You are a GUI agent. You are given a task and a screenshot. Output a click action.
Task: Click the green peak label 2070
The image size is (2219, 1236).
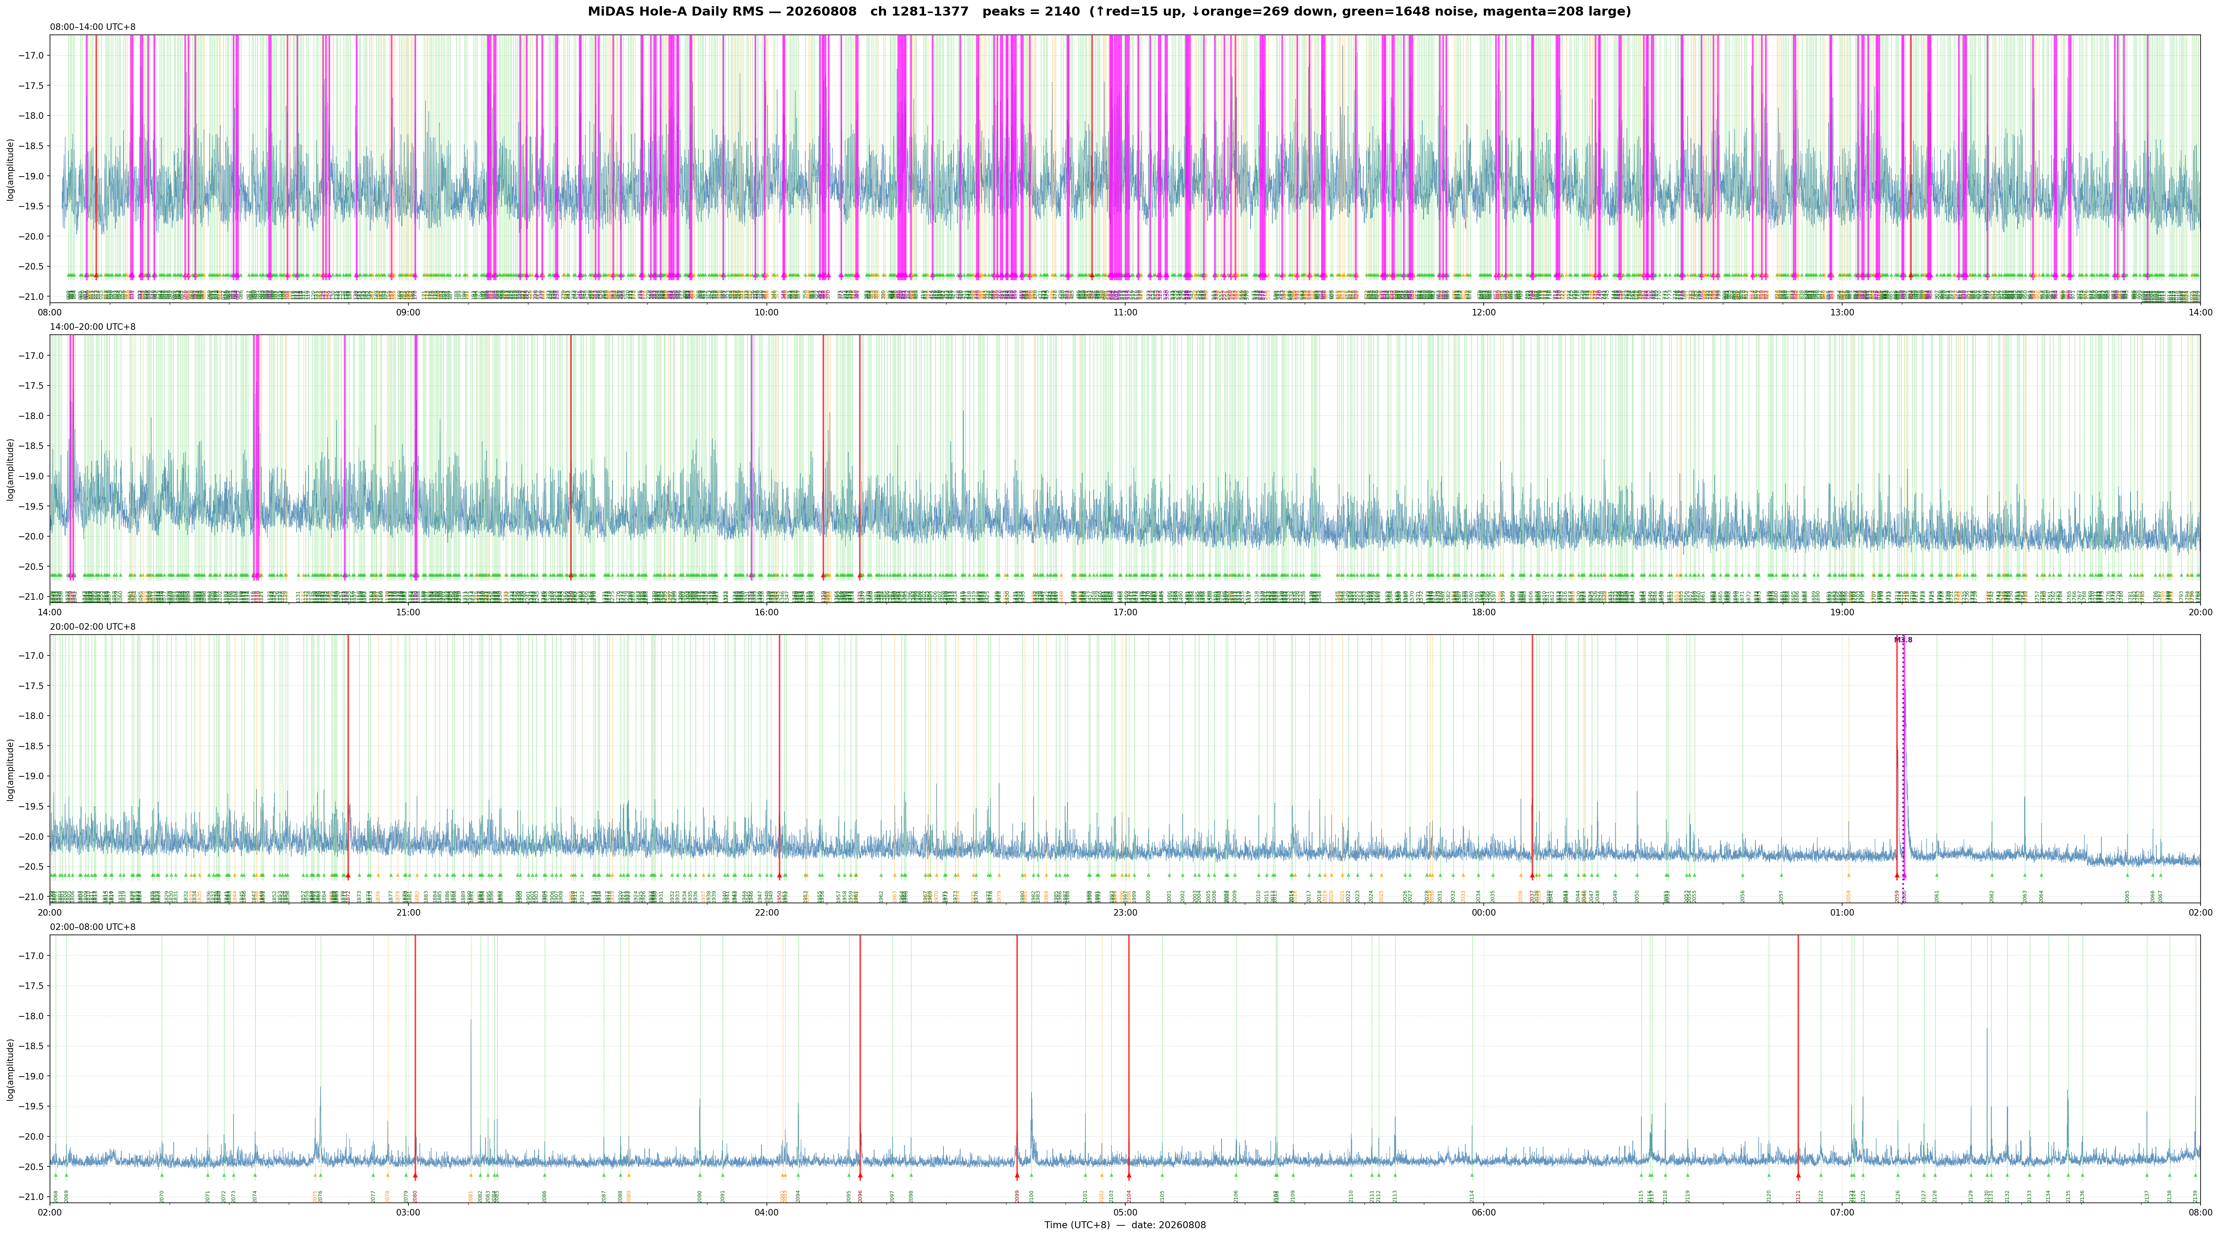162,1196
